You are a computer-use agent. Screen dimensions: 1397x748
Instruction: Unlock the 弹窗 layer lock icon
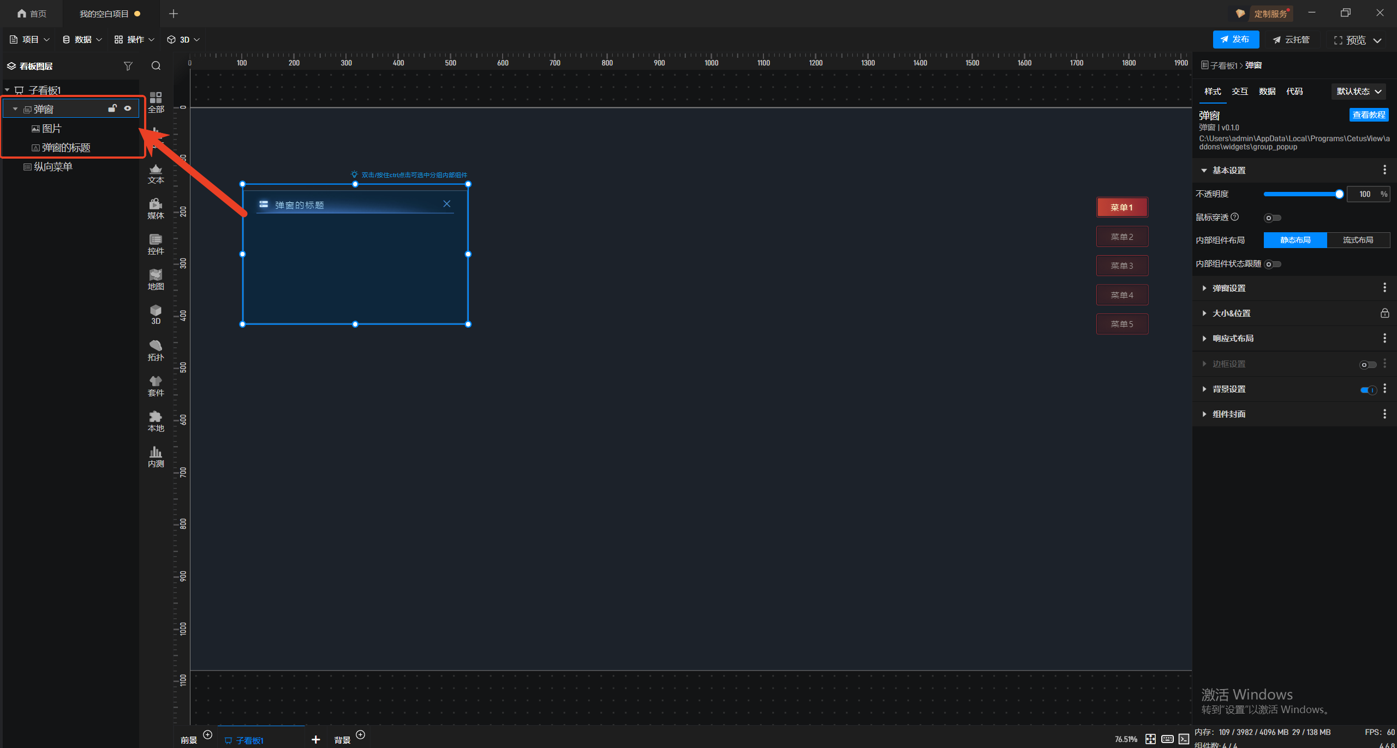tap(112, 108)
